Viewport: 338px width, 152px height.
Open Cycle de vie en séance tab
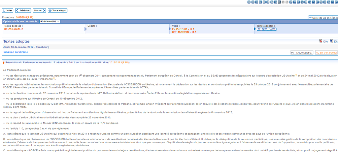click(x=323, y=18)
